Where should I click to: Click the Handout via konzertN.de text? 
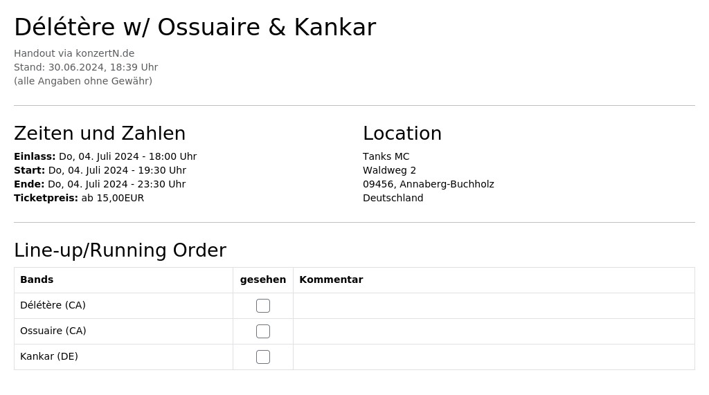[x=74, y=53]
